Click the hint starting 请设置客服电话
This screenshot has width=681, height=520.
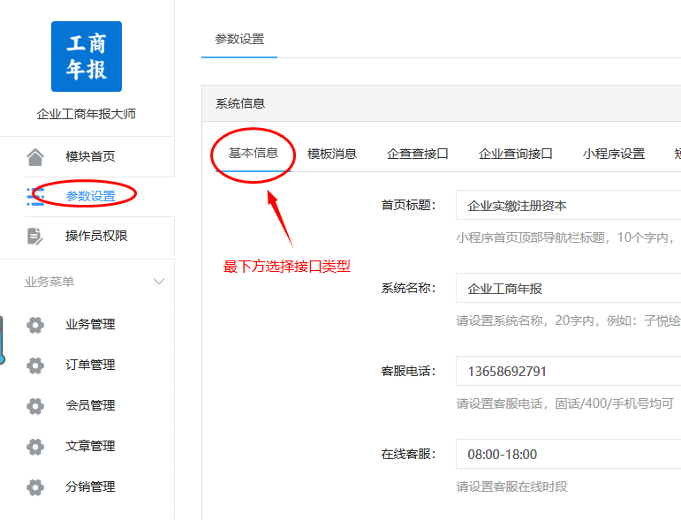point(564,403)
